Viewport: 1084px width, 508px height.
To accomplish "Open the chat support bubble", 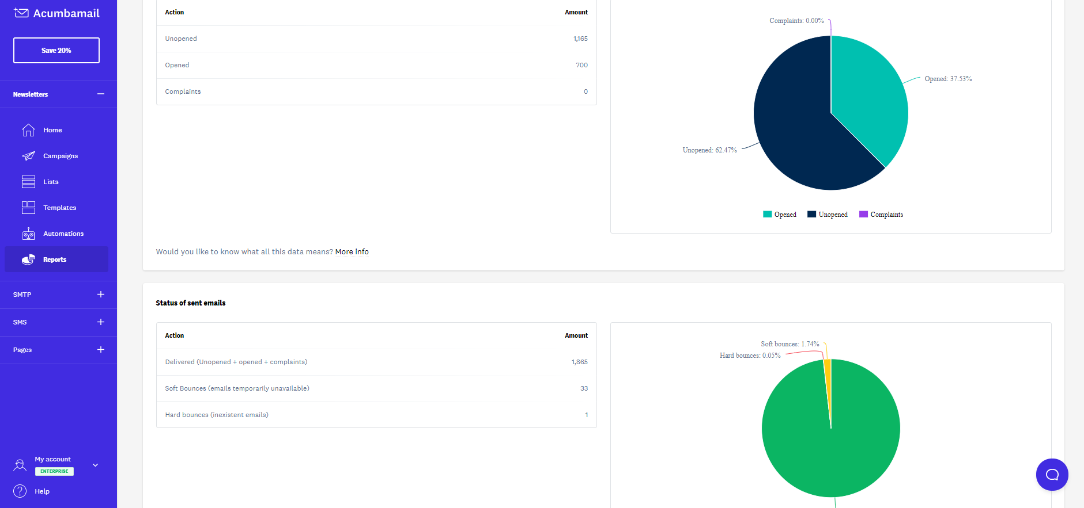I will click(x=1052, y=474).
